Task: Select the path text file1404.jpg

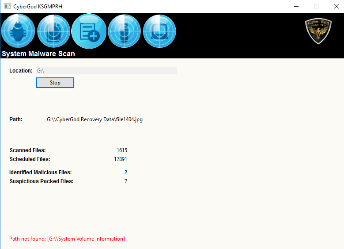Action: [x=129, y=119]
